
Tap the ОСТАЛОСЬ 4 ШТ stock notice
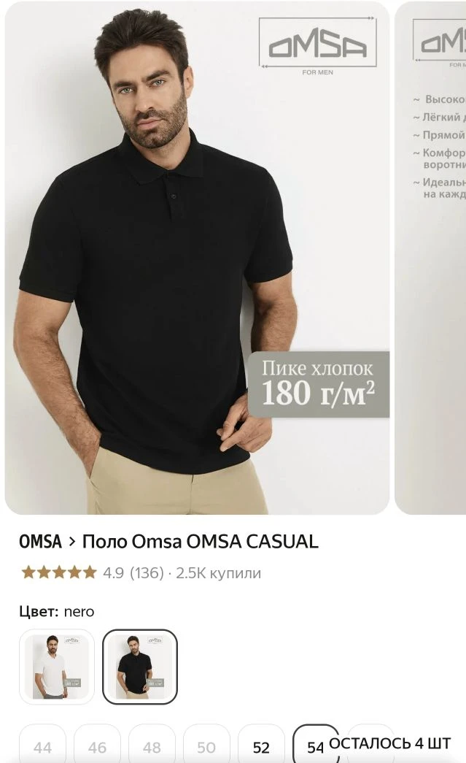[x=389, y=743]
